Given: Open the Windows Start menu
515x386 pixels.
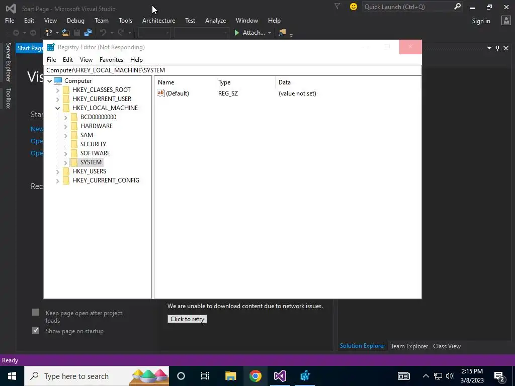Looking at the screenshot, I should tap(12, 376).
